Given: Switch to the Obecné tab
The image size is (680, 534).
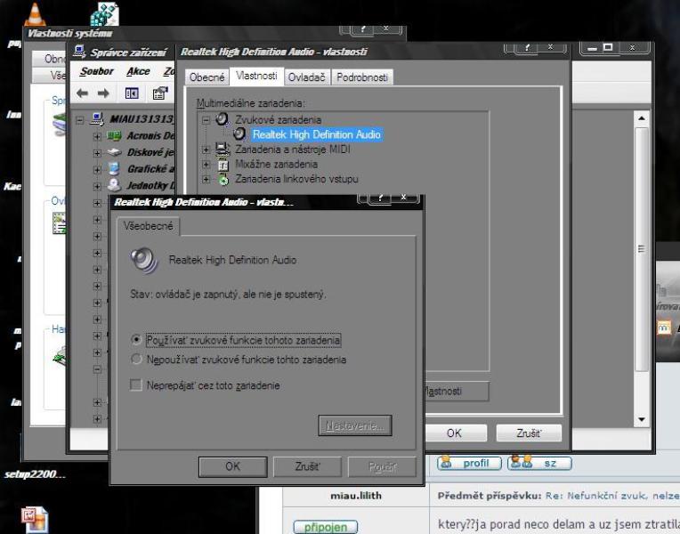Looking at the screenshot, I should [x=206, y=77].
